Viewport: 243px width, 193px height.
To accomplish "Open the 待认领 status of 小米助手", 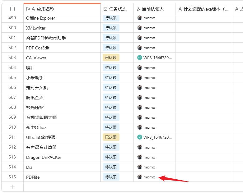I will [111, 77].
